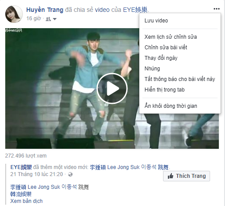Screen dimensions: 225x206
Task: Open the three-dot post options menu
Action: 217,9
